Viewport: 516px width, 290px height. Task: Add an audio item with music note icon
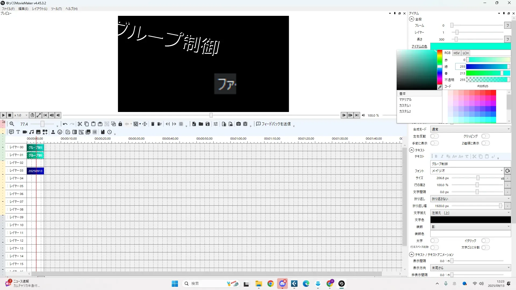pos(31,132)
